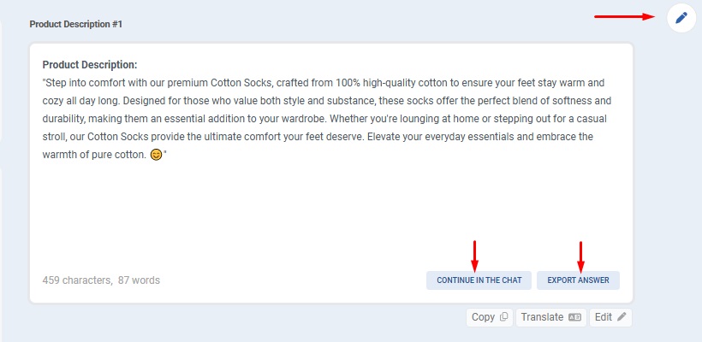Click the red arrow above Continue in the Chat
Viewport: 702px width, 342px height.
(x=475, y=254)
